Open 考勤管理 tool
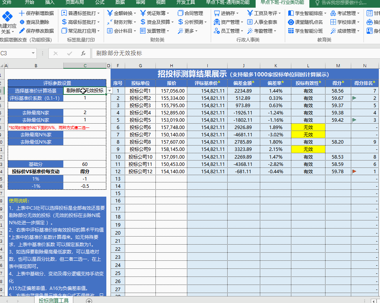 (x=262, y=31)
